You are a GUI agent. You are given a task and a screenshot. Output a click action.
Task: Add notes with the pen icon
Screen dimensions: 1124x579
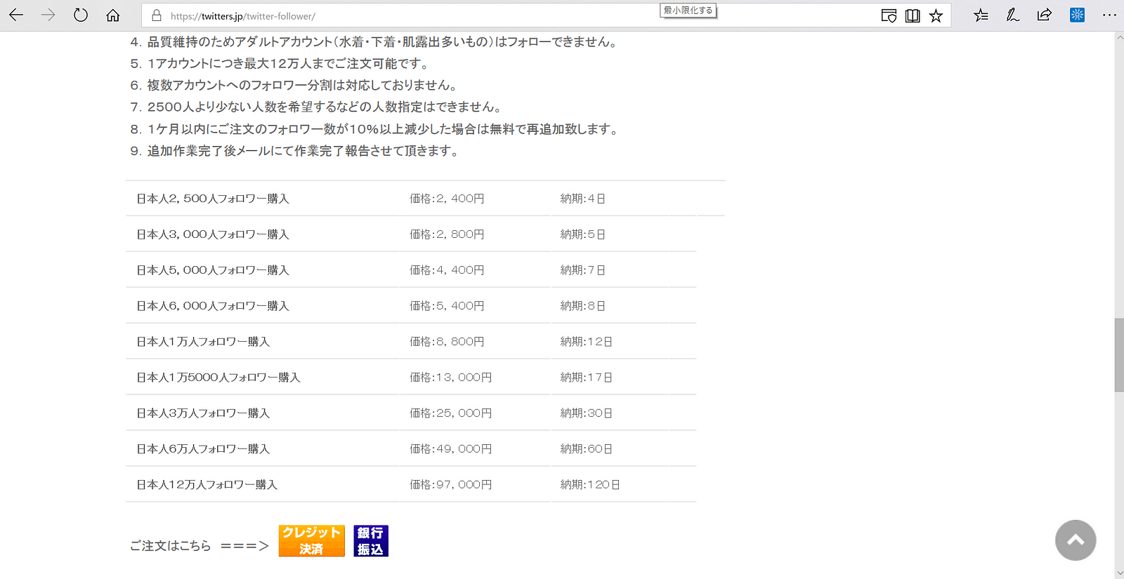(1012, 15)
